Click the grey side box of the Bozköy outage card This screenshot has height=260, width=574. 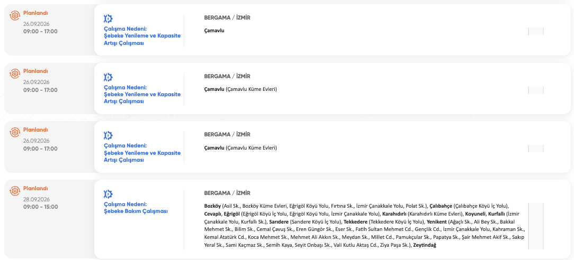click(x=536, y=226)
